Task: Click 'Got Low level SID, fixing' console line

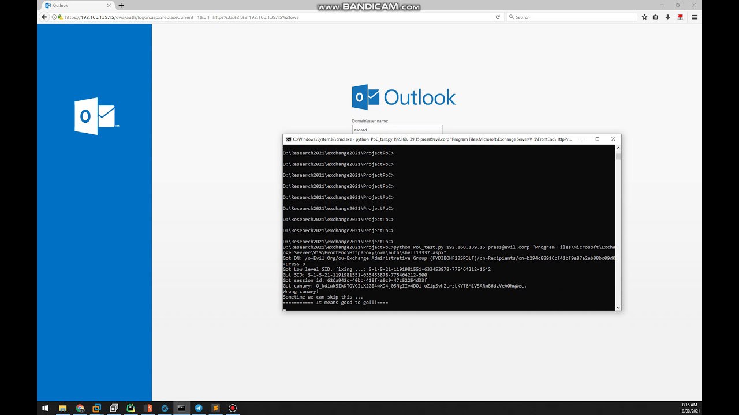Action: click(387, 269)
